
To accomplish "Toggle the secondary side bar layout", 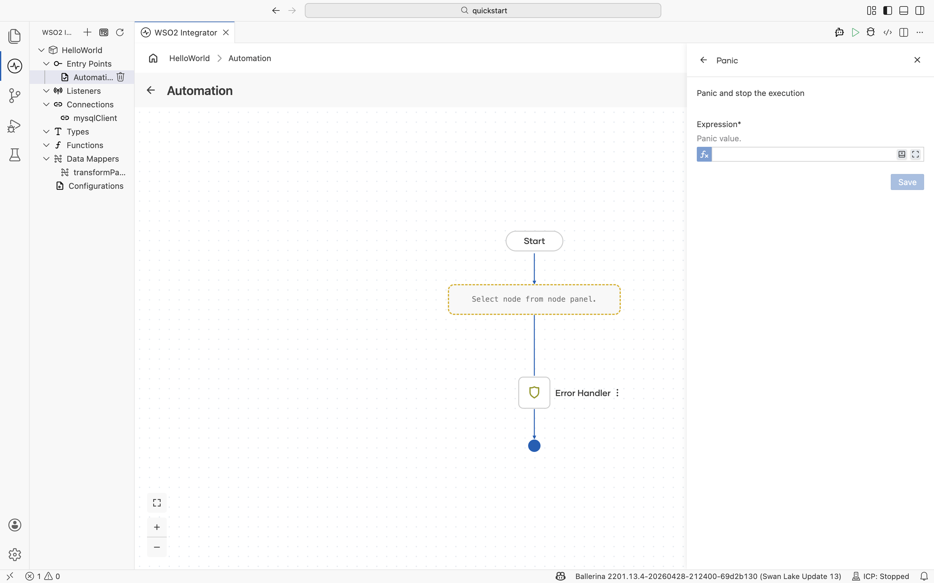I will [x=920, y=10].
